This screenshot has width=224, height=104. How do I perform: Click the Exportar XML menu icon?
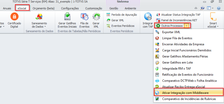pos(157,32)
